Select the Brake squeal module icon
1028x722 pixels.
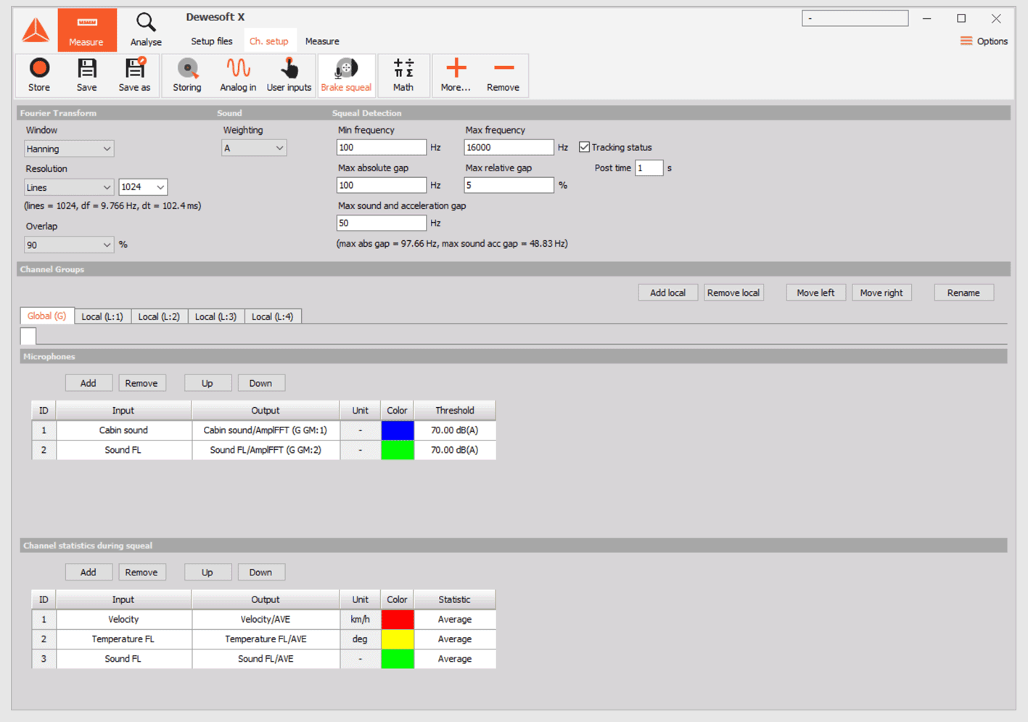point(346,75)
